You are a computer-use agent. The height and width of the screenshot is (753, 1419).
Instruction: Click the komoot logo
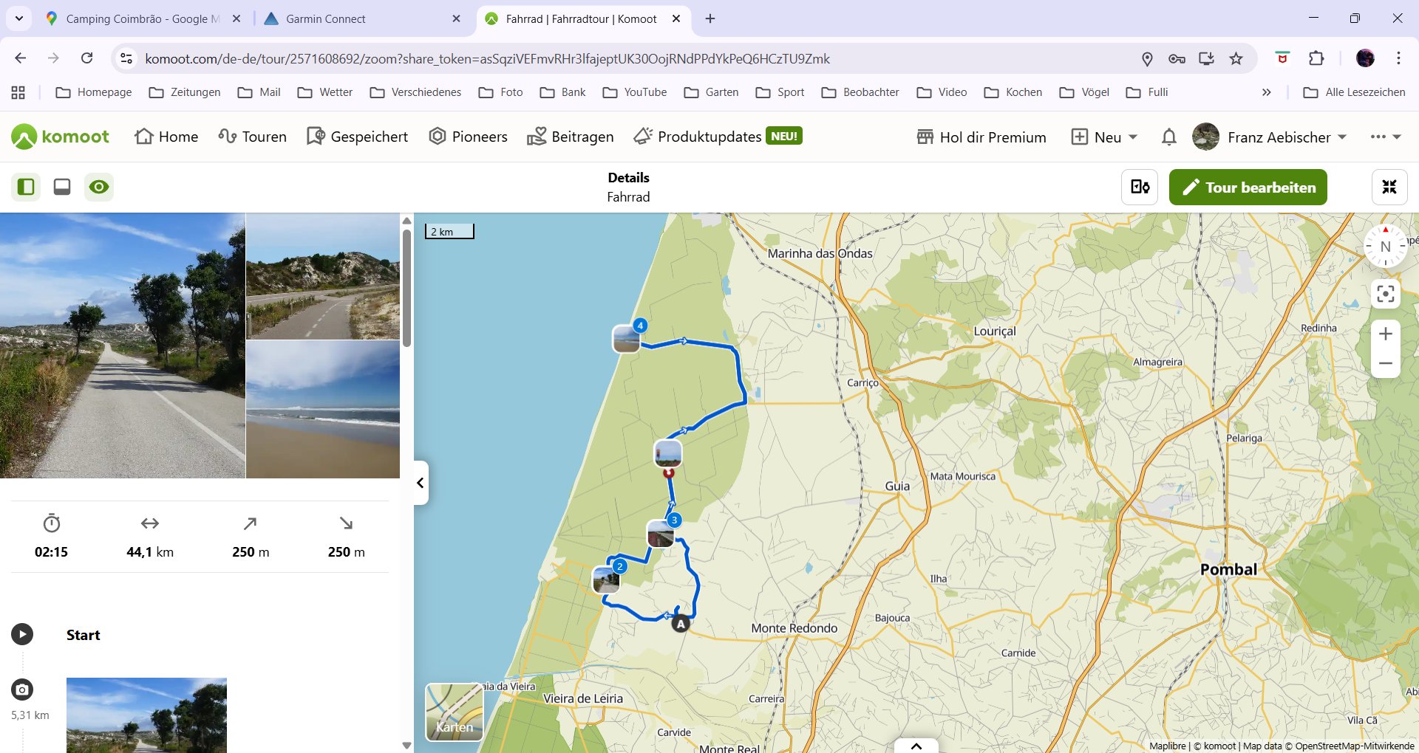click(61, 137)
